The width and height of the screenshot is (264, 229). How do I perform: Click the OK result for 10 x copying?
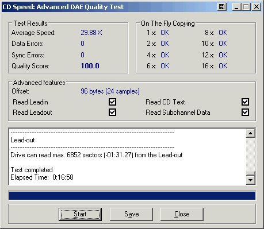pos(223,44)
